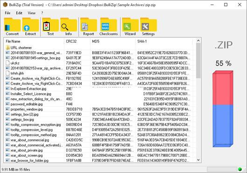Launch the Wizard tool
This screenshot has height=173, width=247.
[x=130, y=27]
